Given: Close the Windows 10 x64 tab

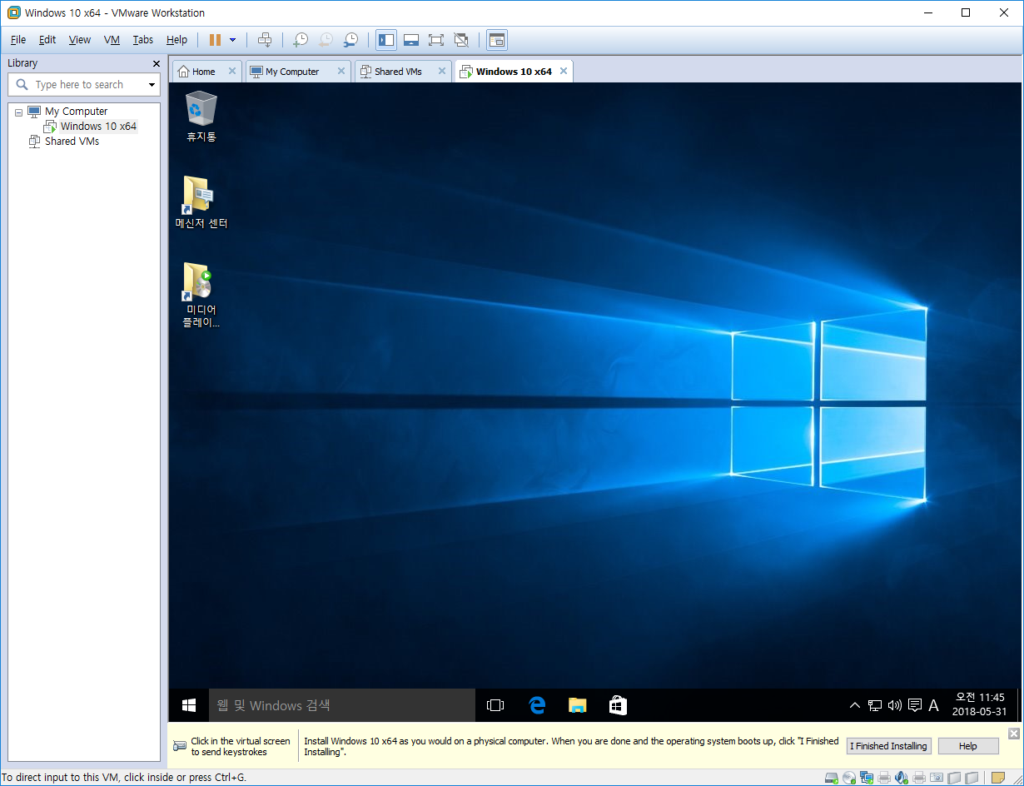Looking at the screenshot, I should click(564, 72).
